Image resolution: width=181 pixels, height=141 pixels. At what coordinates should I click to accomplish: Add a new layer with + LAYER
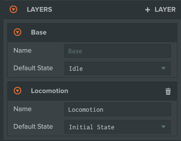pyautogui.click(x=160, y=9)
